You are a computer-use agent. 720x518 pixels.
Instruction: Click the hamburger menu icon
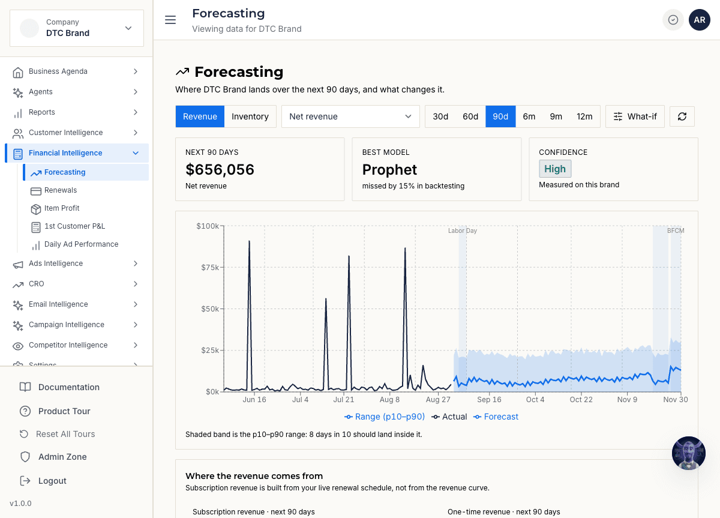170,20
